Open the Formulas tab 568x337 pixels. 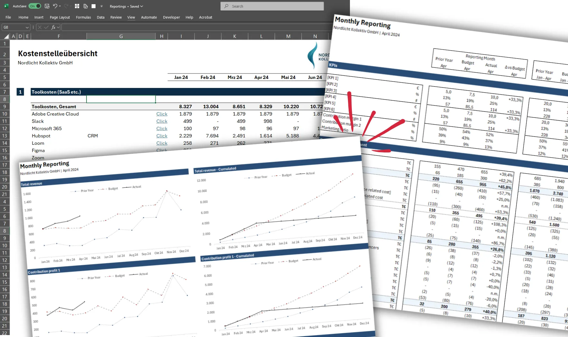coord(84,17)
